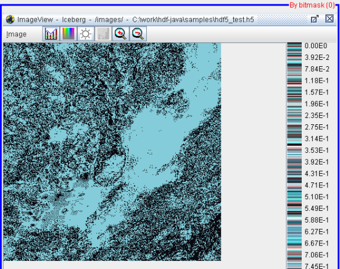Click the grayed-out image toolbar button
The image size is (340, 269).
tap(103, 34)
